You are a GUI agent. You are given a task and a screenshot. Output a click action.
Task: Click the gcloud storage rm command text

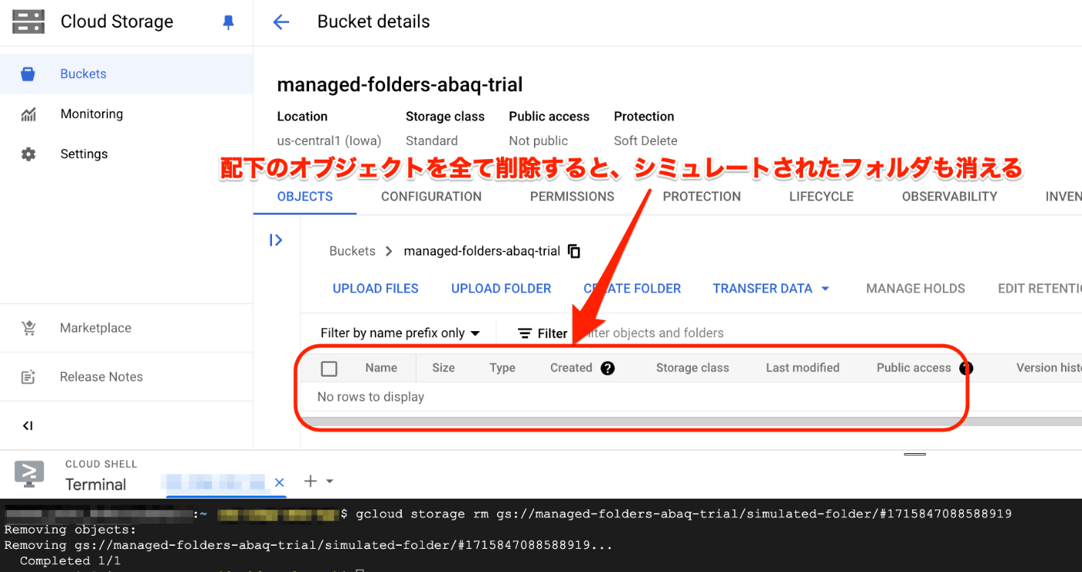click(683, 514)
